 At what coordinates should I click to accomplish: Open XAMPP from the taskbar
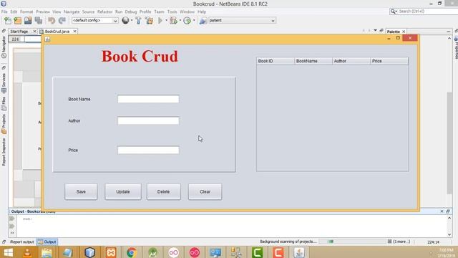pos(111,252)
